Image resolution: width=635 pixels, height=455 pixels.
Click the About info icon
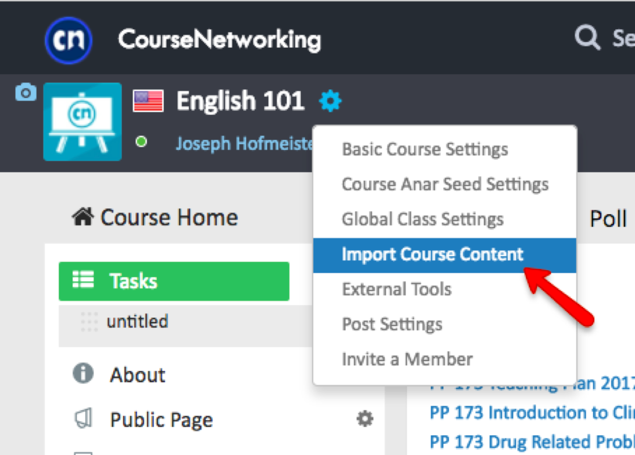pos(83,373)
